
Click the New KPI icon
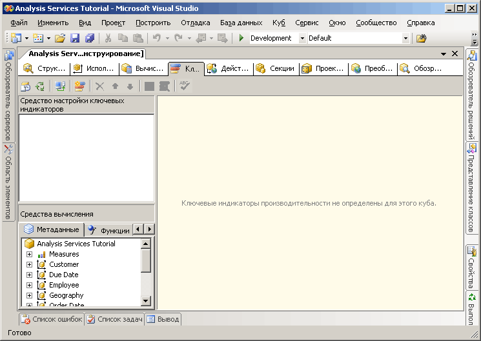pos(79,86)
